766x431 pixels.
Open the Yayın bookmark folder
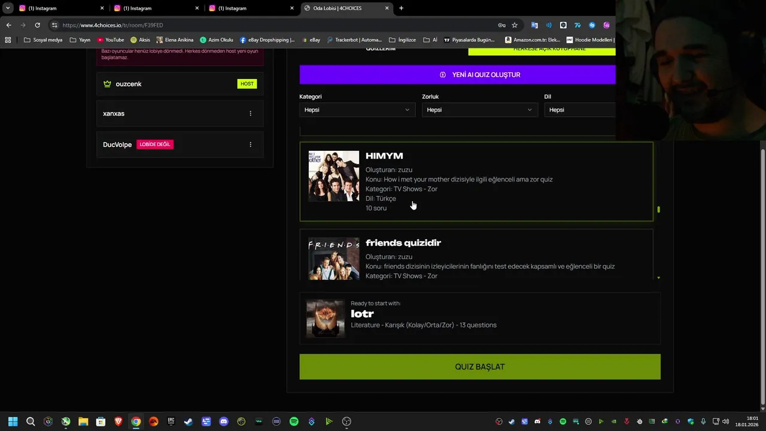click(80, 40)
